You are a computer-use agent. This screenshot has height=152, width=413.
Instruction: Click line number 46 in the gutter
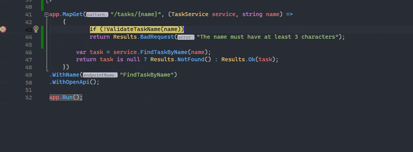(x=28, y=52)
